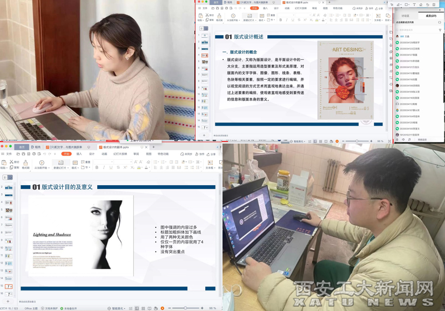Select Format Painter (格式刷) in the lower window
The image size is (445, 311).
pyautogui.click(x=25, y=165)
